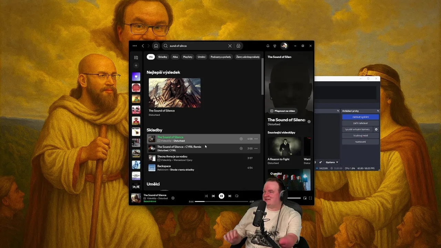The image size is (441, 248).
Task: Expand Your Library sidebar icon
Action: click(136, 58)
